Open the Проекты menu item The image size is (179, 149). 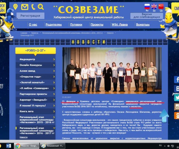pyautogui.click(x=97, y=25)
